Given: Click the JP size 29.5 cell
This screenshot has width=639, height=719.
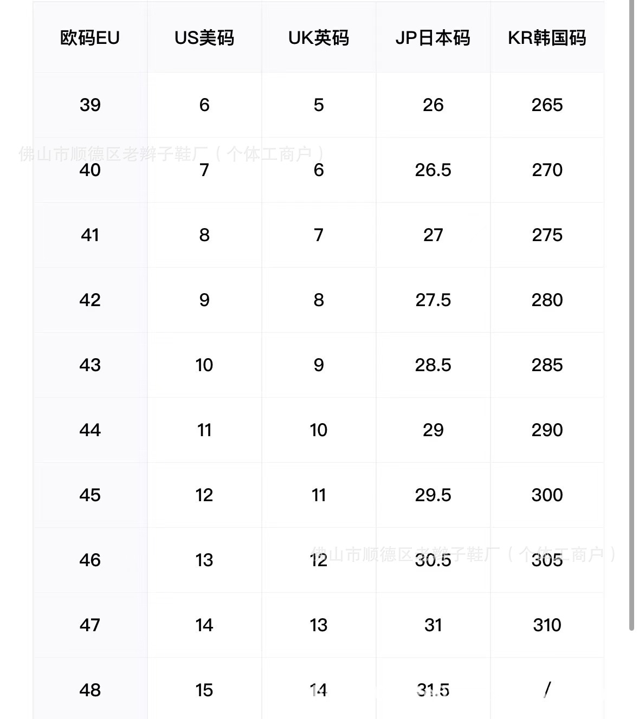Looking at the screenshot, I should pyautogui.click(x=433, y=495).
